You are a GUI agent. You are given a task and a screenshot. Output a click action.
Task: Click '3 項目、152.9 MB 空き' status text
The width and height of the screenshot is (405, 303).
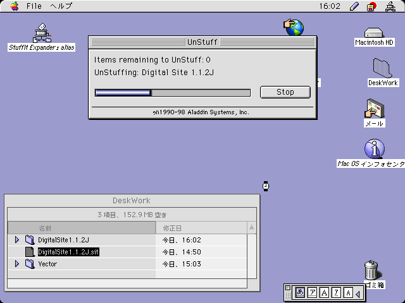tap(132, 215)
